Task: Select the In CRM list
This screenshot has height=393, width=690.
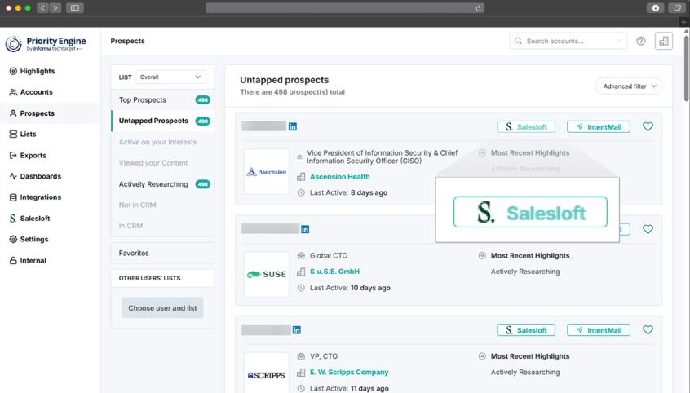Action: (x=130, y=226)
